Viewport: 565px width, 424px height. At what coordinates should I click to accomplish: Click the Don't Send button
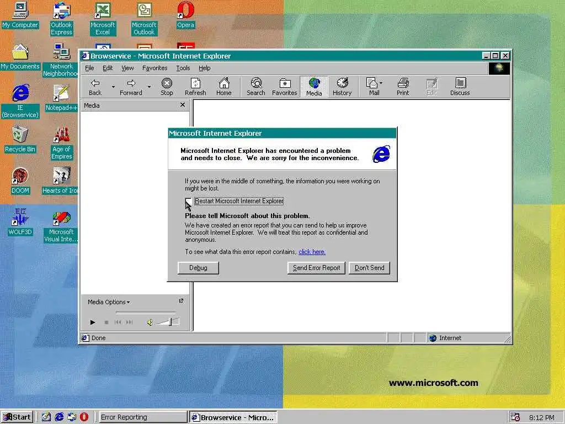369,268
